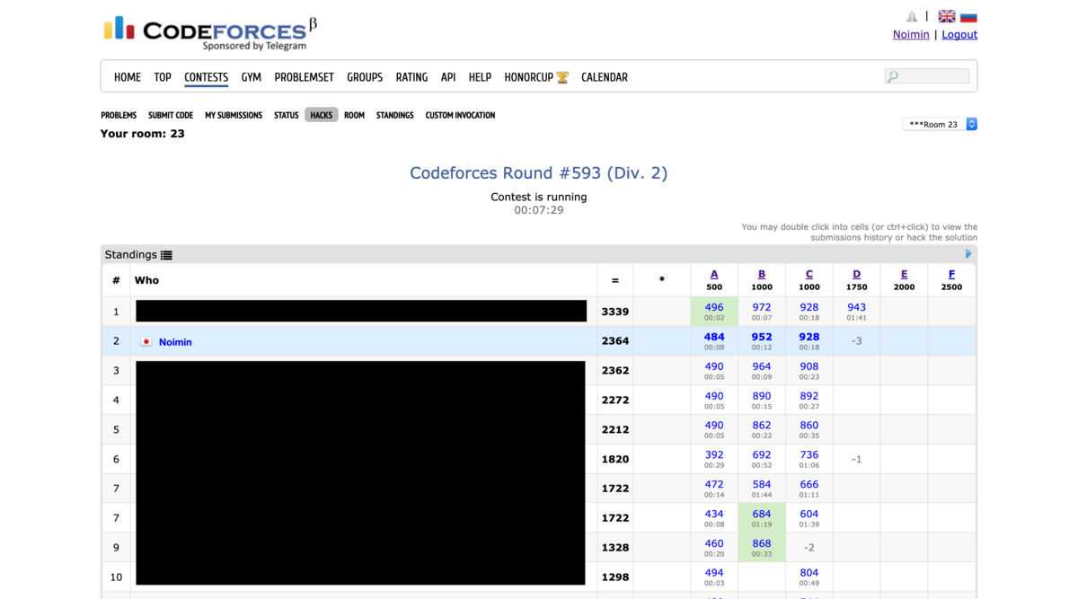Switch to PROBLEMS tab
The width and height of the screenshot is (1078, 599).
pyautogui.click(x=119, y=115)
